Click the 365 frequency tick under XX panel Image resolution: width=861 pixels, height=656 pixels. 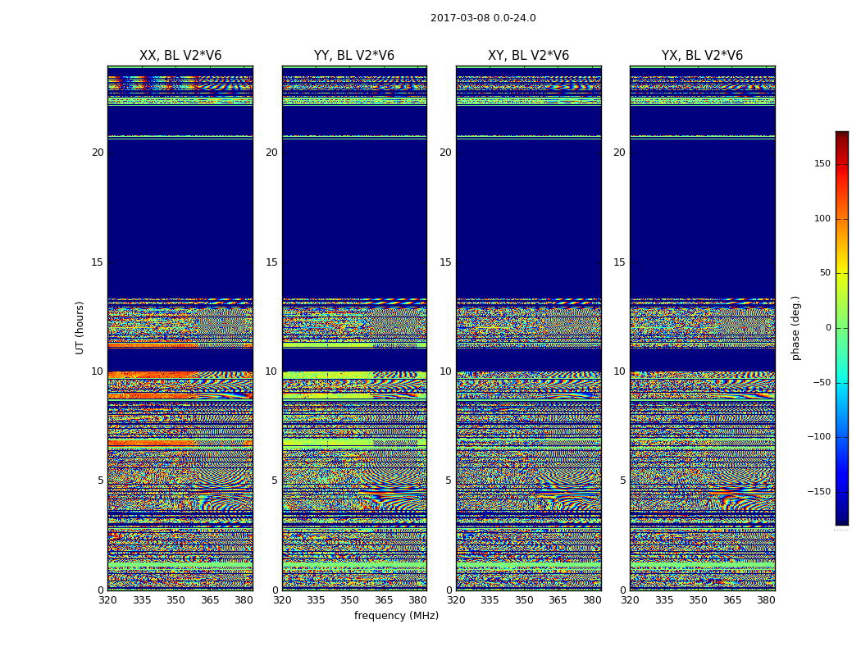210,600
